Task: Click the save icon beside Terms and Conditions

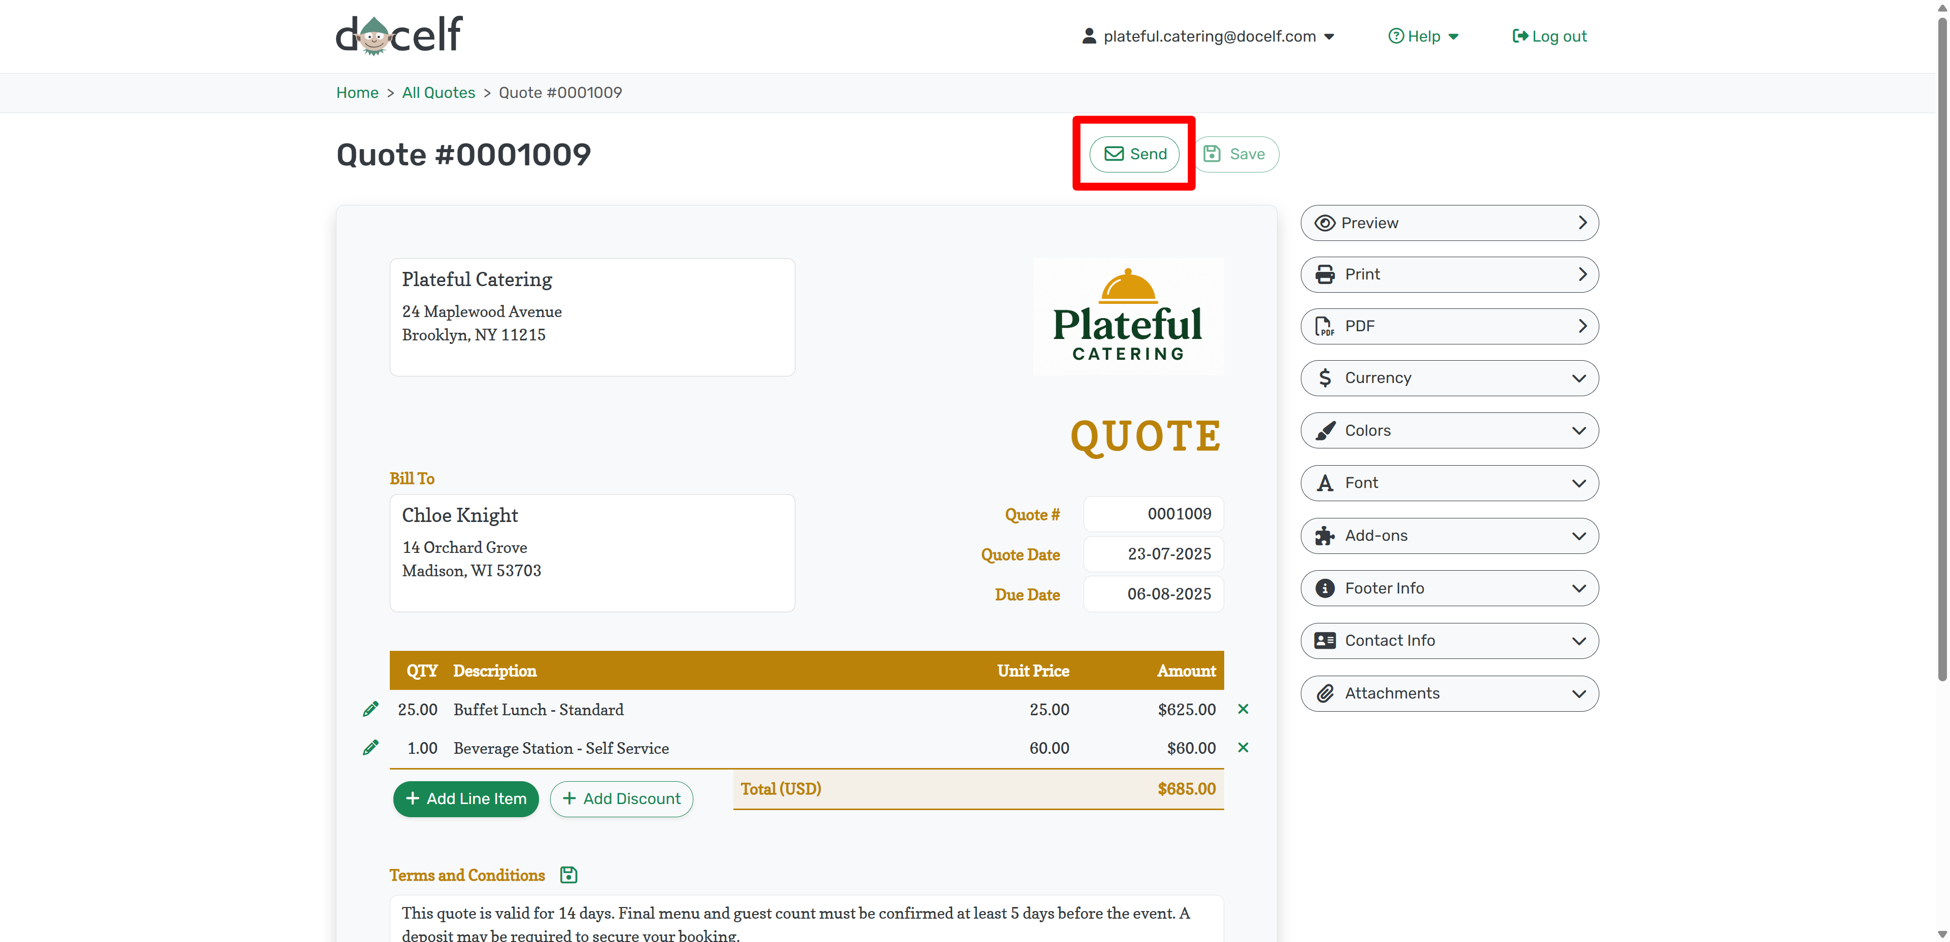Action: click(x=568, y=875)
